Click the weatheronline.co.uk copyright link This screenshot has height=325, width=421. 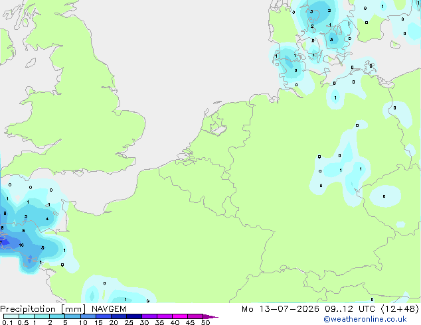[365, 319]
